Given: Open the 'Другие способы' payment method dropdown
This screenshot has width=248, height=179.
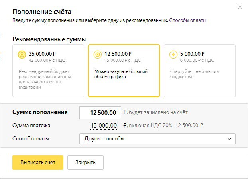Looking at the screenshot, I should (157, 139).
